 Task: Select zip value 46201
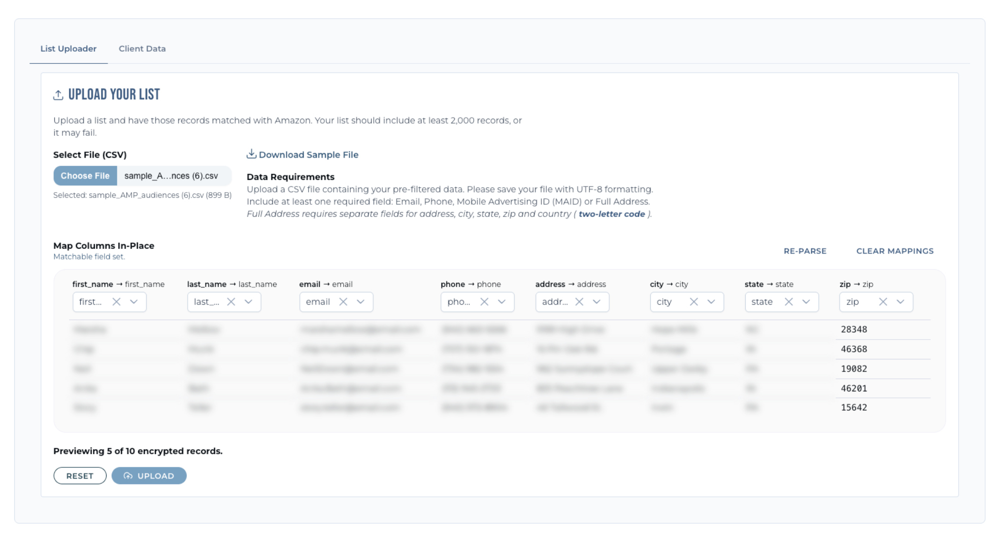click(854, 389)
